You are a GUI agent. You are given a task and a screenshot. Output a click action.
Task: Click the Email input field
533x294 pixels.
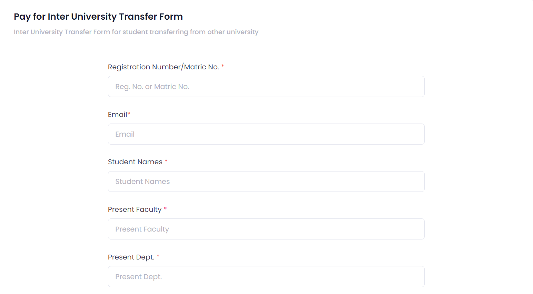click(266, 134)
